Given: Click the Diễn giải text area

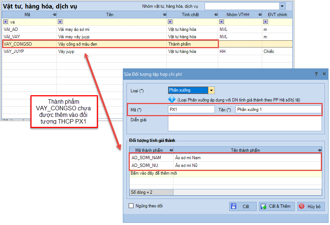Looking at the screenshot, I should click(x=245, y=124).
